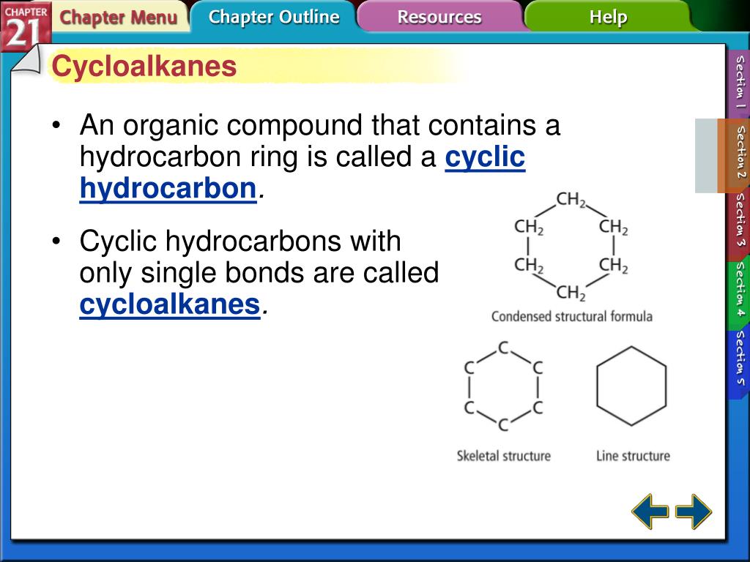Image resolution: width=750 pixels, height=562 pixels.
Task: Open the 'cyclic' glossary link
Action: pos(485,157)
